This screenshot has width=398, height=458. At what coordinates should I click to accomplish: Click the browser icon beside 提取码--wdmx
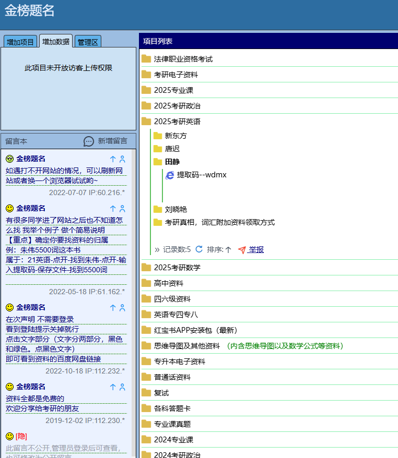(x=170, y=175)
